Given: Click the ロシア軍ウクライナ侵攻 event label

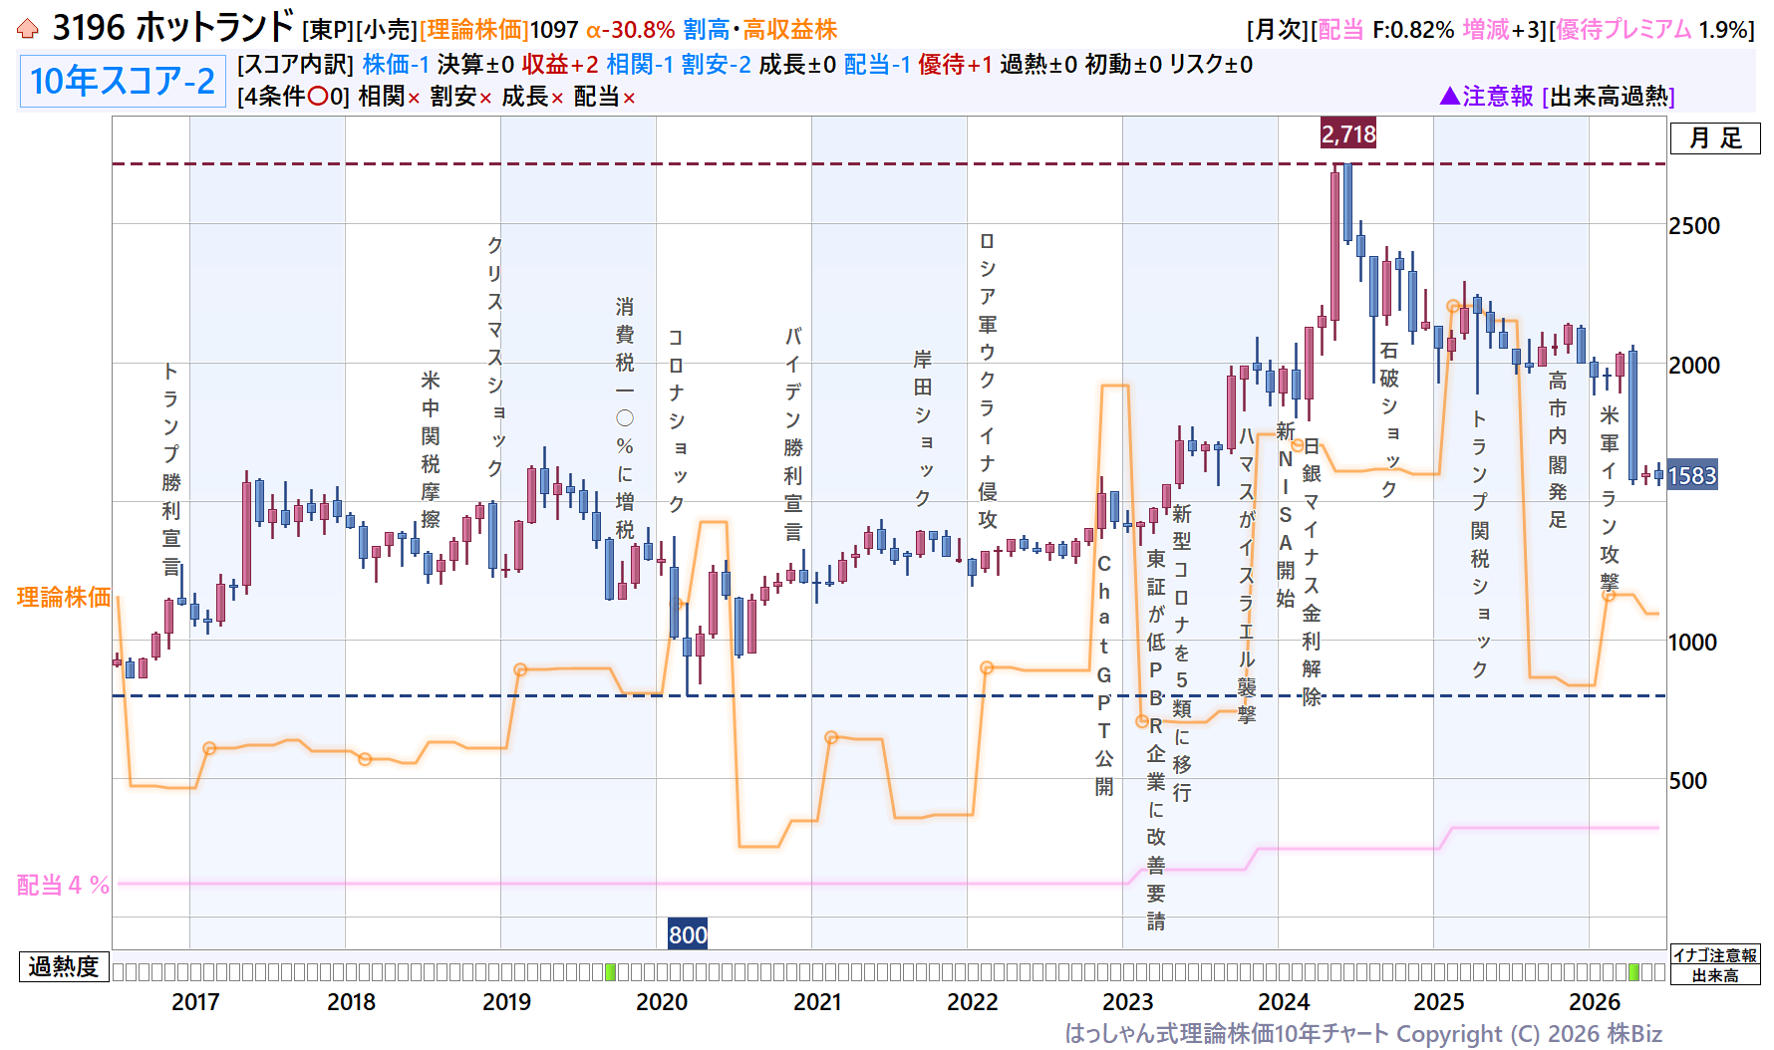Looking at the screenshot, I should (988, 380).
